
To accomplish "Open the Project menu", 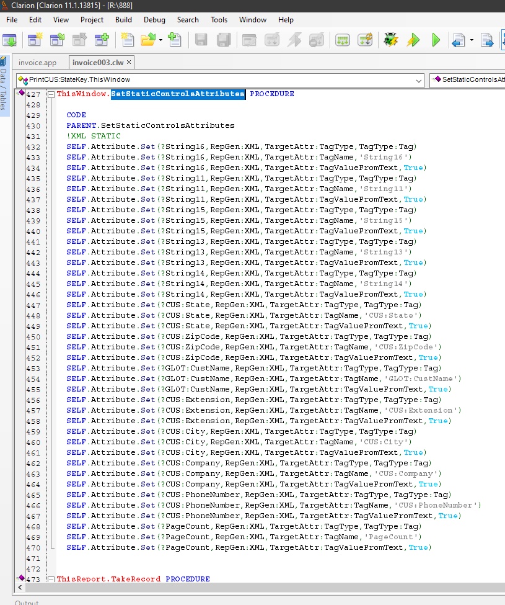I will [x=92, y=20].
